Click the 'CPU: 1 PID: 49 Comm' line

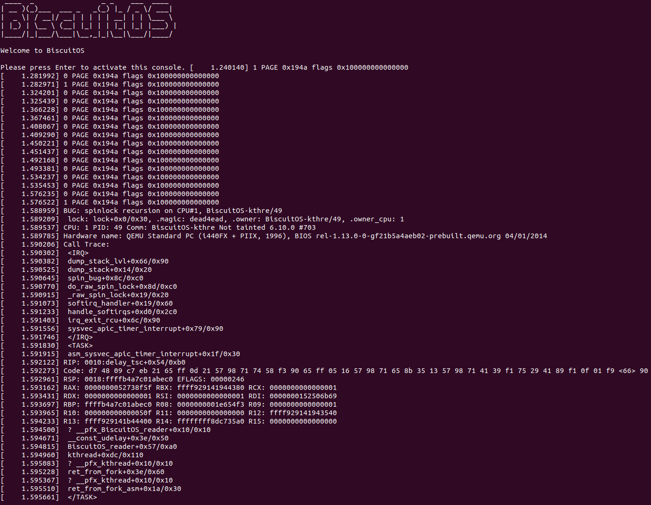coord(158,227)
